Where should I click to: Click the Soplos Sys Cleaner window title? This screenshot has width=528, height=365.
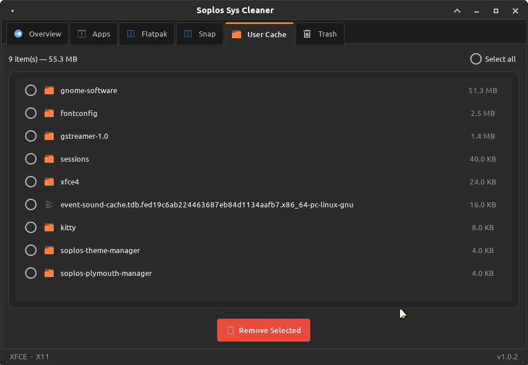(x=235, y=10)
